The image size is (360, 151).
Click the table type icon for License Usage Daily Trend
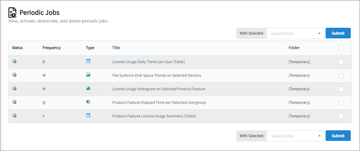coord(88,62)
